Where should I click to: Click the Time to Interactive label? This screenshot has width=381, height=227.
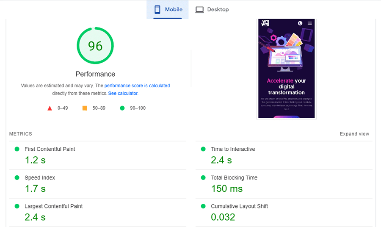click(233, 149)
